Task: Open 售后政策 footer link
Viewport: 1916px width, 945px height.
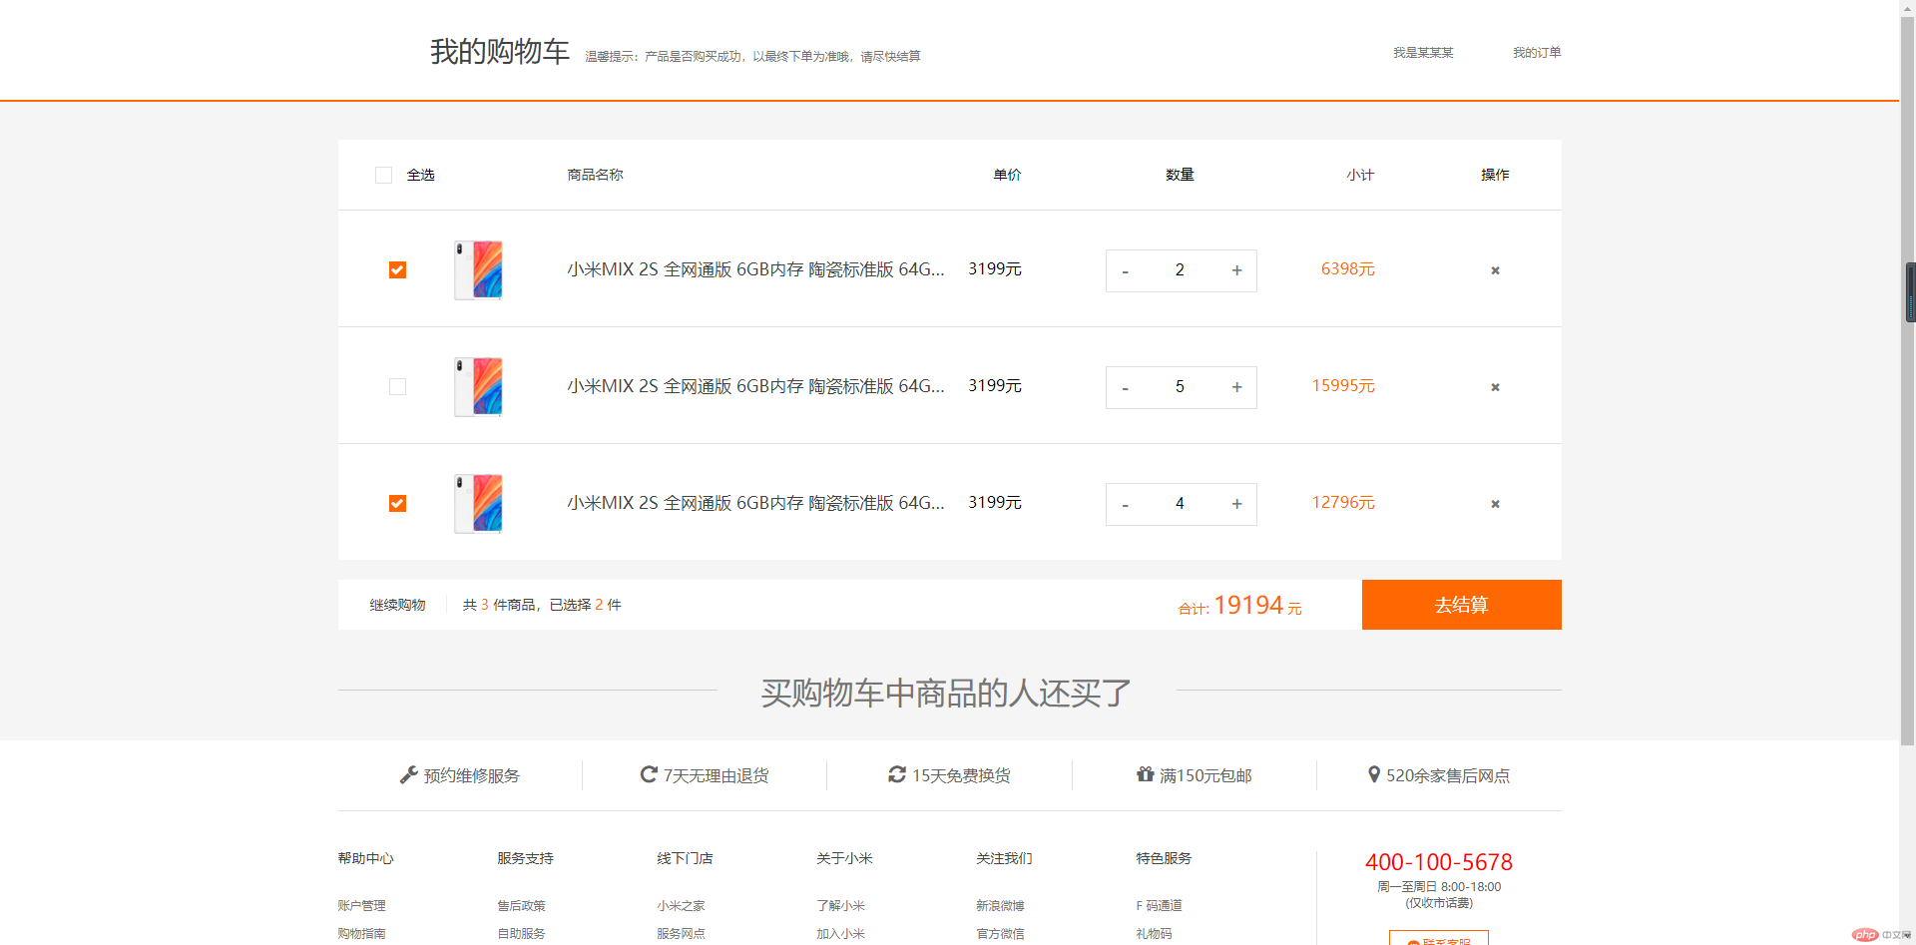Action: tap(521, 906)
